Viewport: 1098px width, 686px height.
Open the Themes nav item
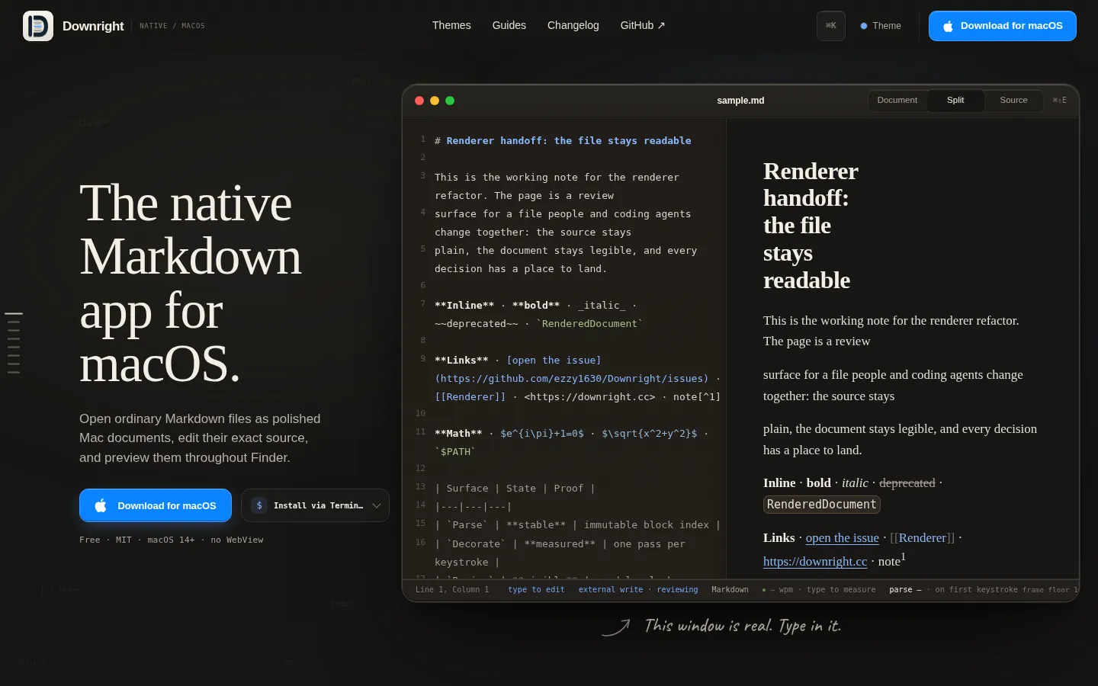click(x=451, y=25)
